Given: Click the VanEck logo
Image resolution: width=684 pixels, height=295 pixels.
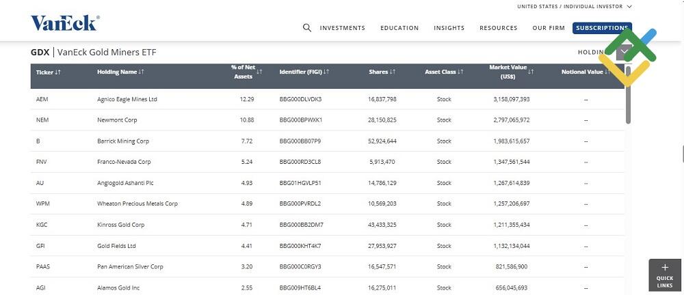Looking at the screenshot, I should 65,23.
